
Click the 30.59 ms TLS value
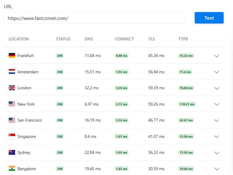click(x=156, y=169)
